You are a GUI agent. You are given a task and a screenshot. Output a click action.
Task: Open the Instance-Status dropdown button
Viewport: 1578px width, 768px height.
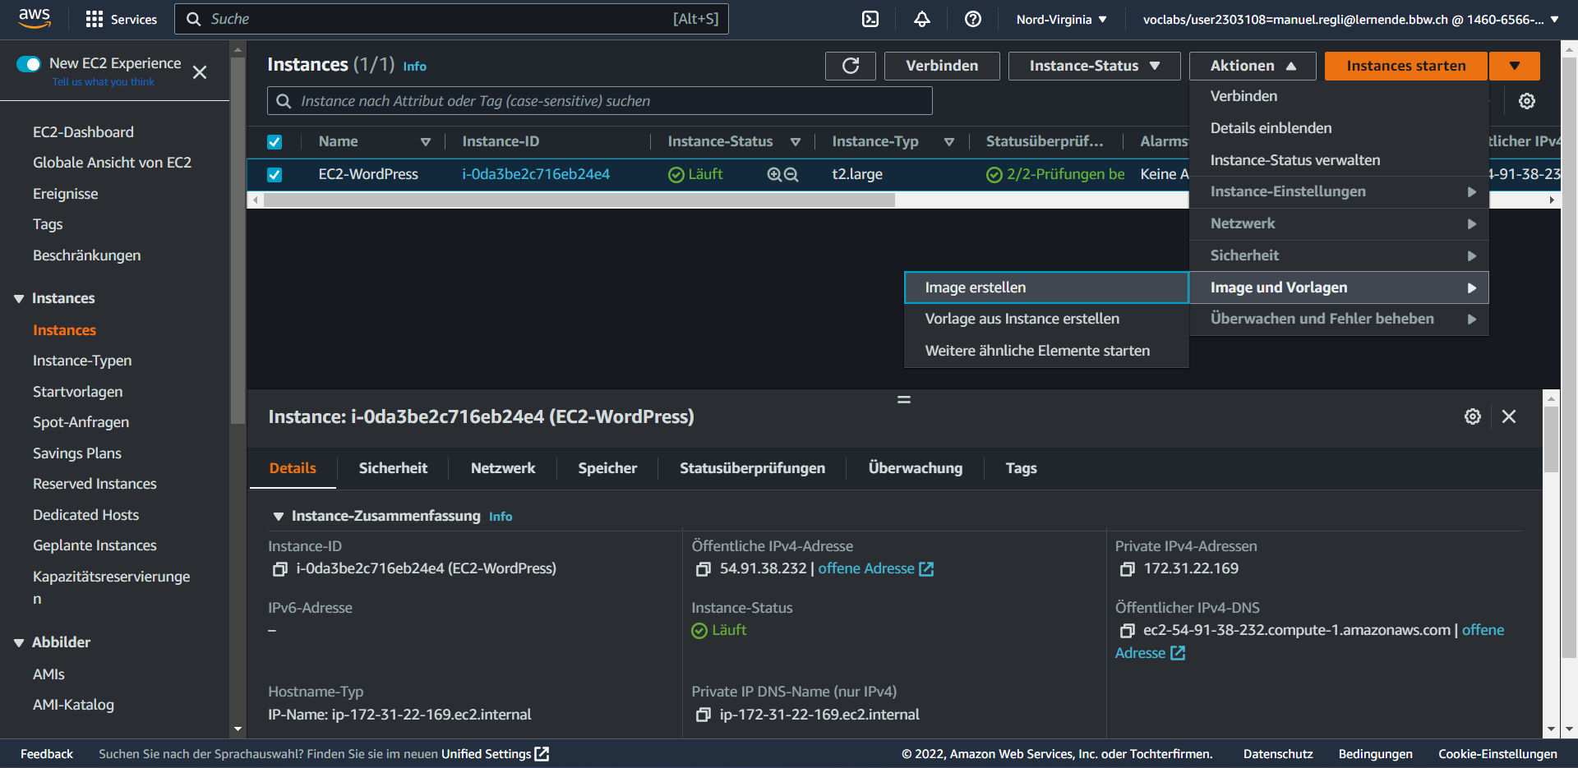[x=1094, y=66]
